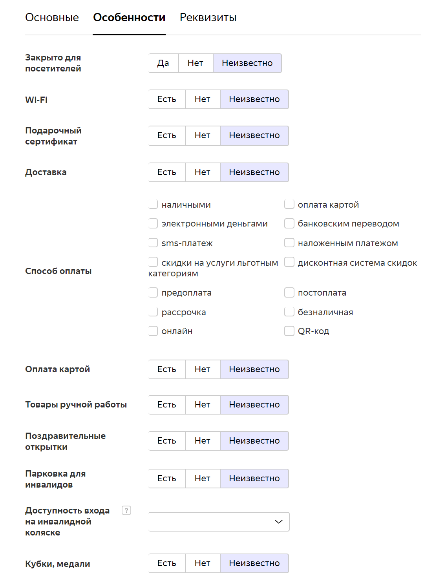Check the рассрочка option

click(x=153, y=312)
